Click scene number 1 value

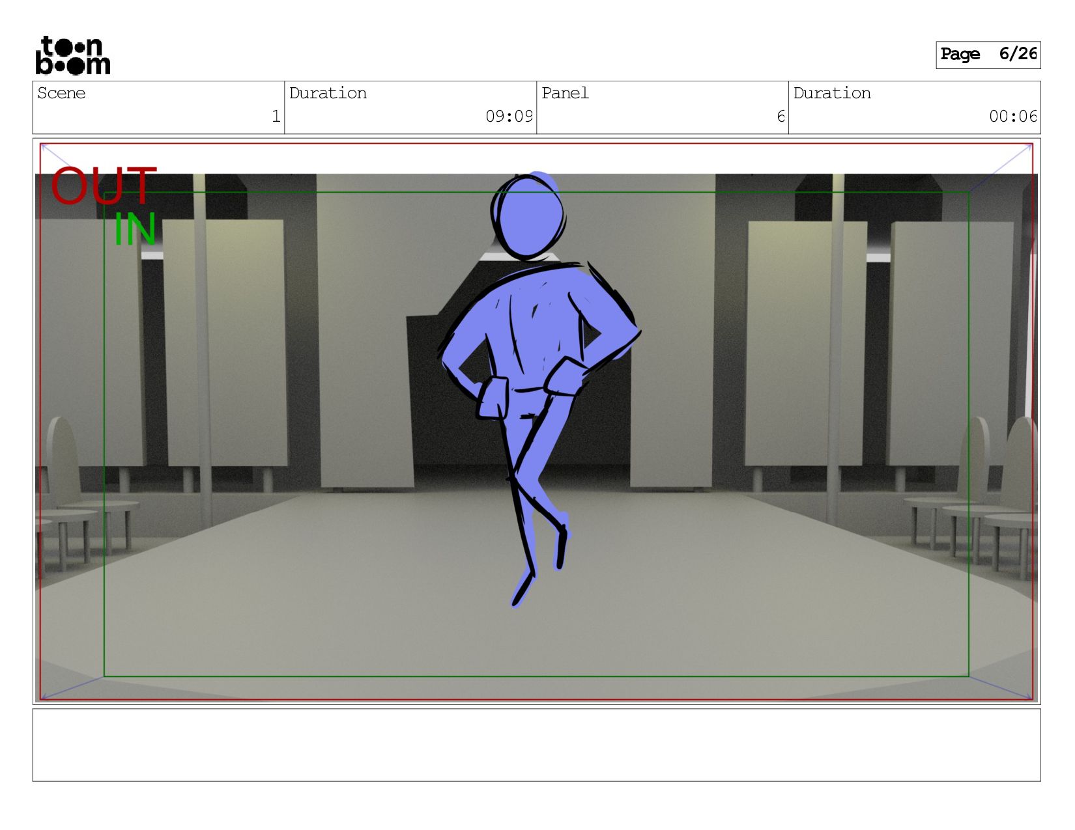click(x=276, y=117)
